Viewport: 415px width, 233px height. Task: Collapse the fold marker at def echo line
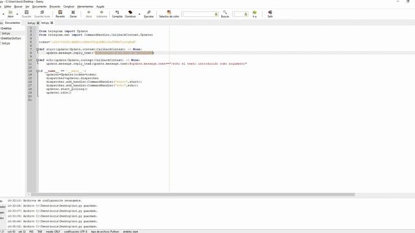[x=38, y=60]
